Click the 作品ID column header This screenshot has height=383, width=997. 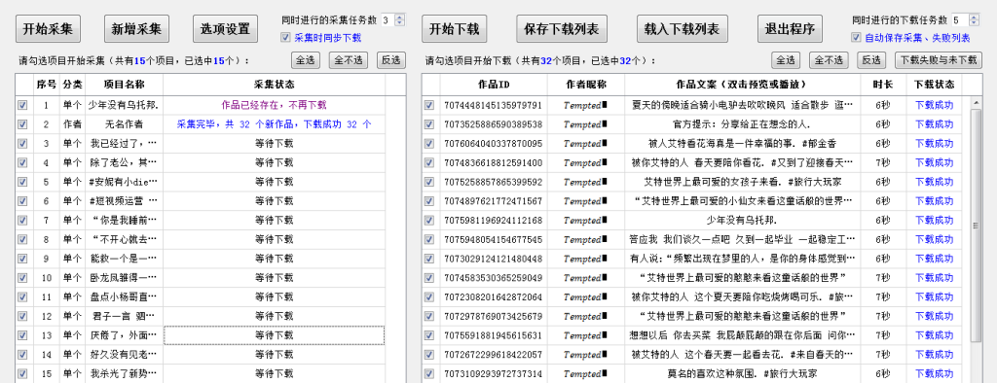point(494,85)
